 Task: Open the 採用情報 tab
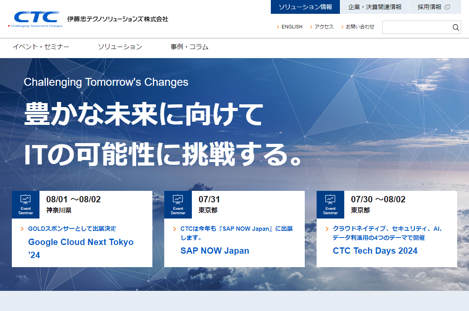click(430, 7)
